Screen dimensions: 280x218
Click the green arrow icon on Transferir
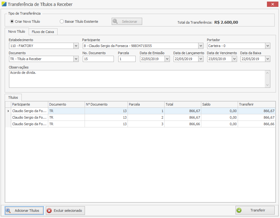tap(239, 210)
